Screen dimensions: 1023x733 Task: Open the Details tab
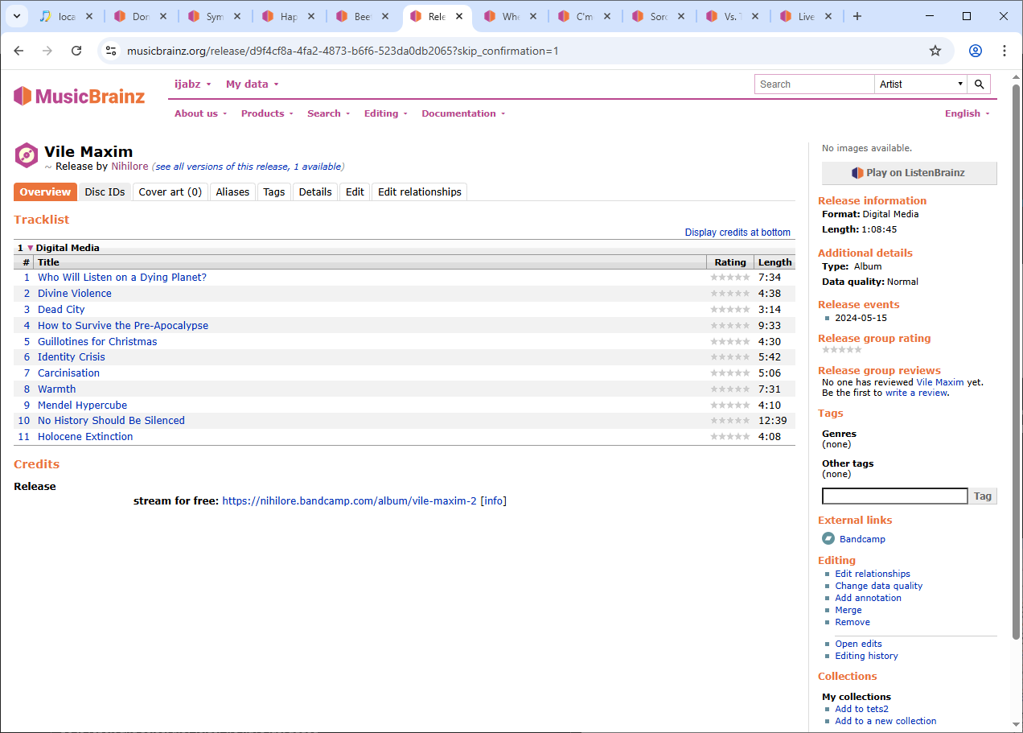[x=315, y=191]
